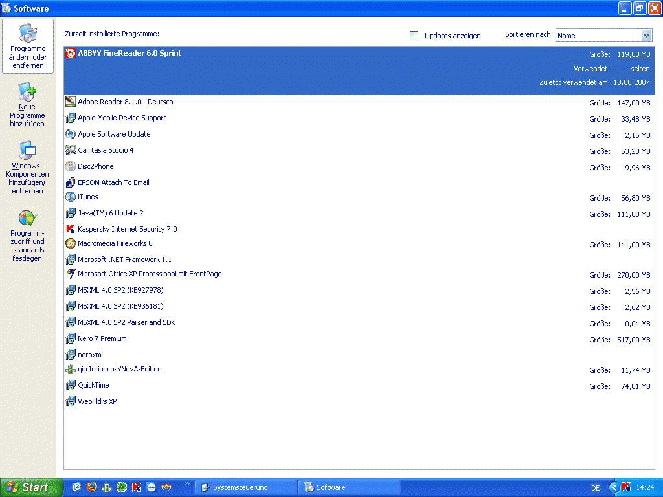Open 'Windows-Komponenten hinzufügen/entfernen'
The width and height of the screenshot is (663, 497).
[x=27, y=150]
